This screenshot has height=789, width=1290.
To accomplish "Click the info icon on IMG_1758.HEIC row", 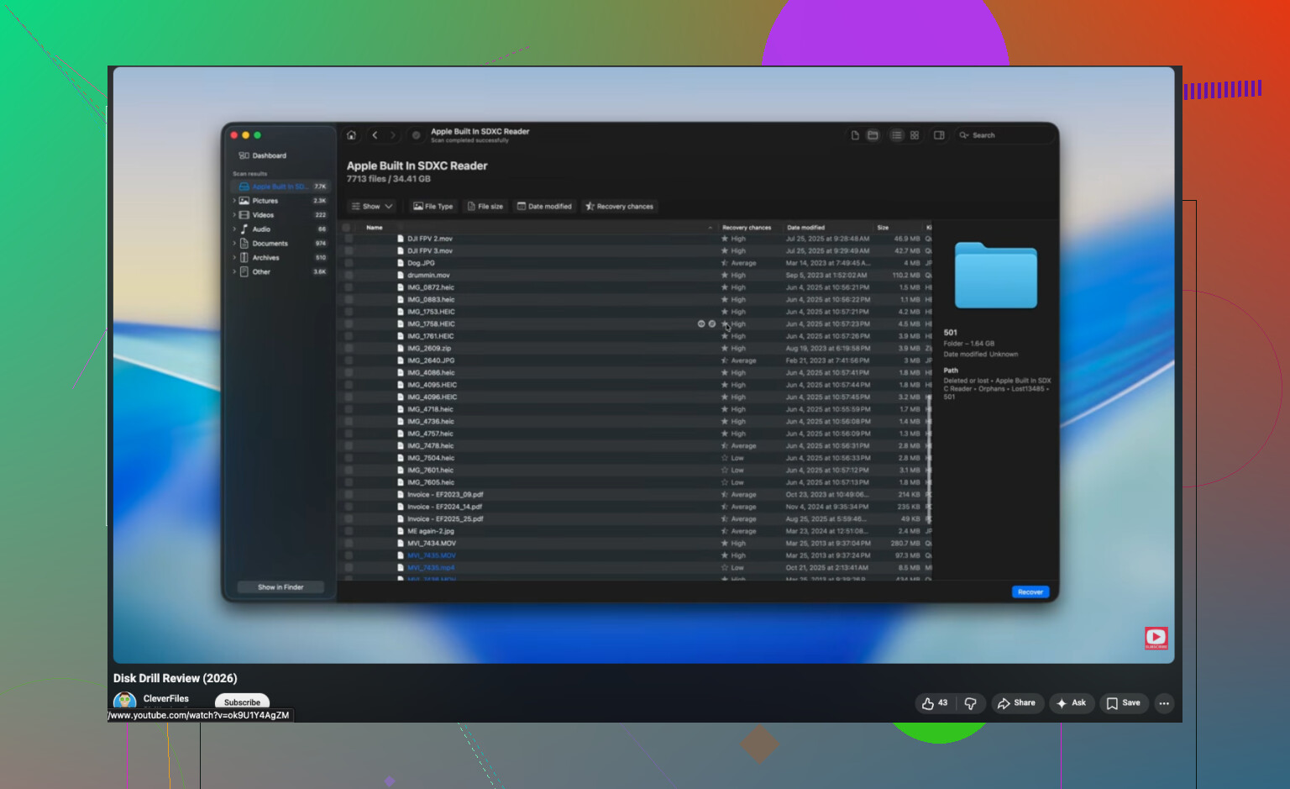I will point(712,323).
